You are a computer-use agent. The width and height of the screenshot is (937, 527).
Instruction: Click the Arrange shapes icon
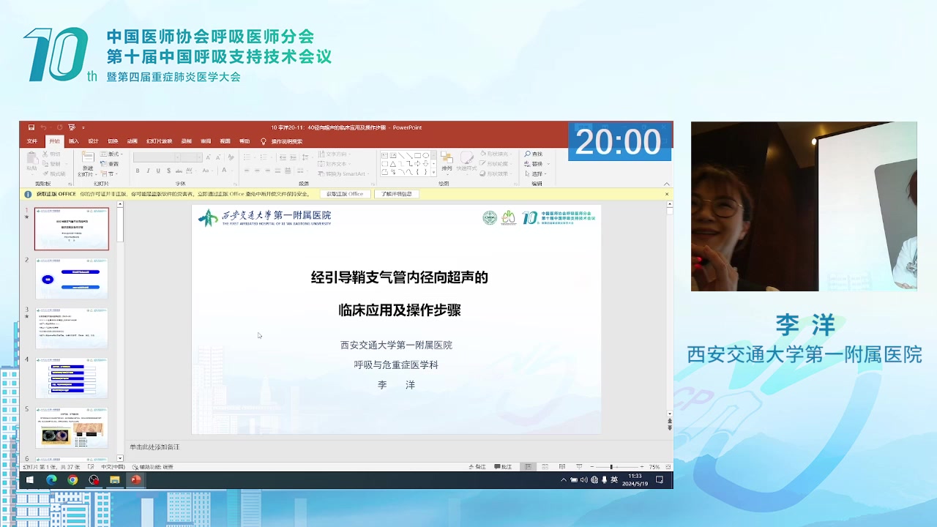click(x=447, y=158)
